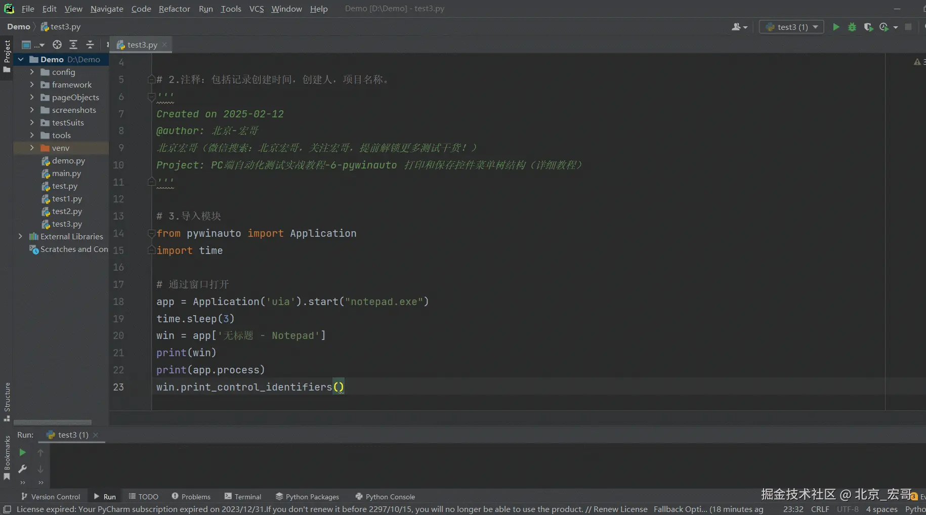The height and width of the screenshot is (515, 926).
Task: Rerun test3 (1) in the Run panel
Action: pos(22,452)
